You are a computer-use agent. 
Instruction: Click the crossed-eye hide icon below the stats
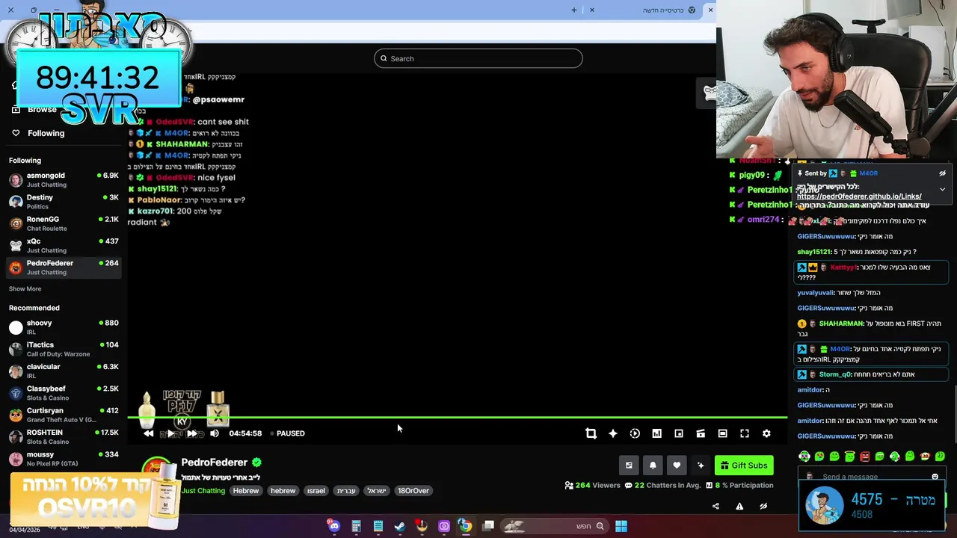tap(763, 506)
